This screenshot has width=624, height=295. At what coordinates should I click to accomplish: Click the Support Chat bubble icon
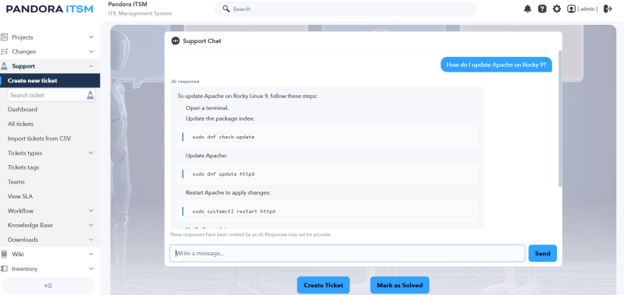[x=175, y=41]
